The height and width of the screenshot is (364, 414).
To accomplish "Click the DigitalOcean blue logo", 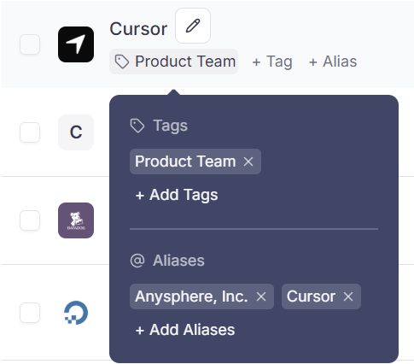I will (76, 313).
